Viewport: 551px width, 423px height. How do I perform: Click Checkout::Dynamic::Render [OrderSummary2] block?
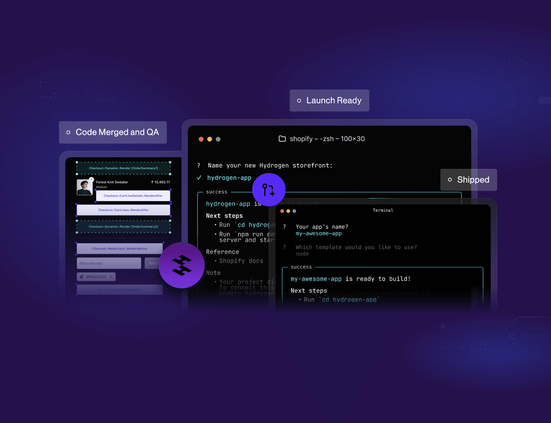click(x=123, y=227)
